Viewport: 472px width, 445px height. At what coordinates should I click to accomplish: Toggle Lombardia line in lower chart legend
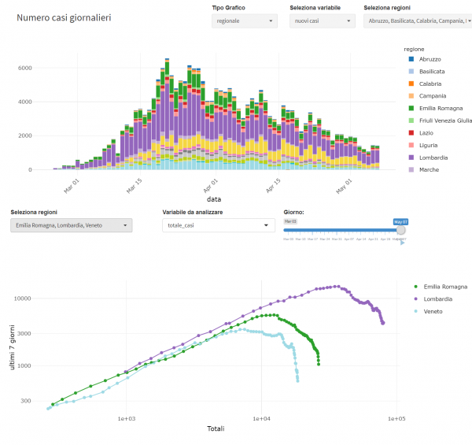click(437, 299)
